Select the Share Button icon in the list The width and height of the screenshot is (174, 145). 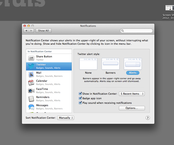(x=31, y=58)
